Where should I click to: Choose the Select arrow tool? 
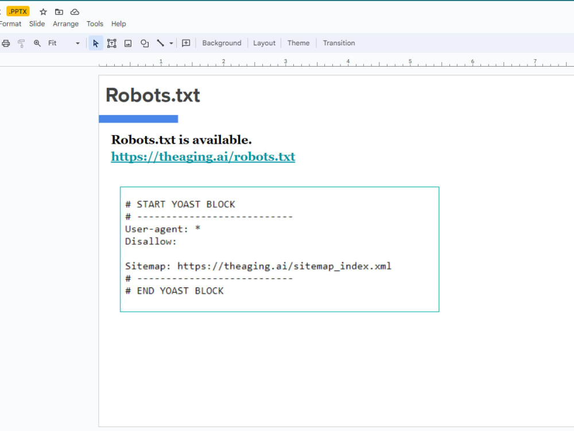click(95, 43)
